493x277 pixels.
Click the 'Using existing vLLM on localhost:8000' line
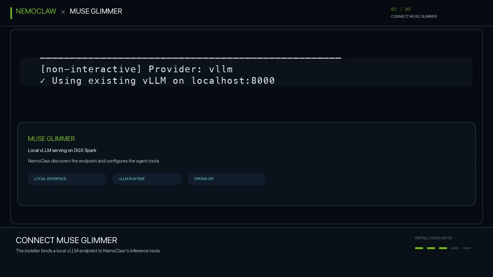click(x=158, y=81)
